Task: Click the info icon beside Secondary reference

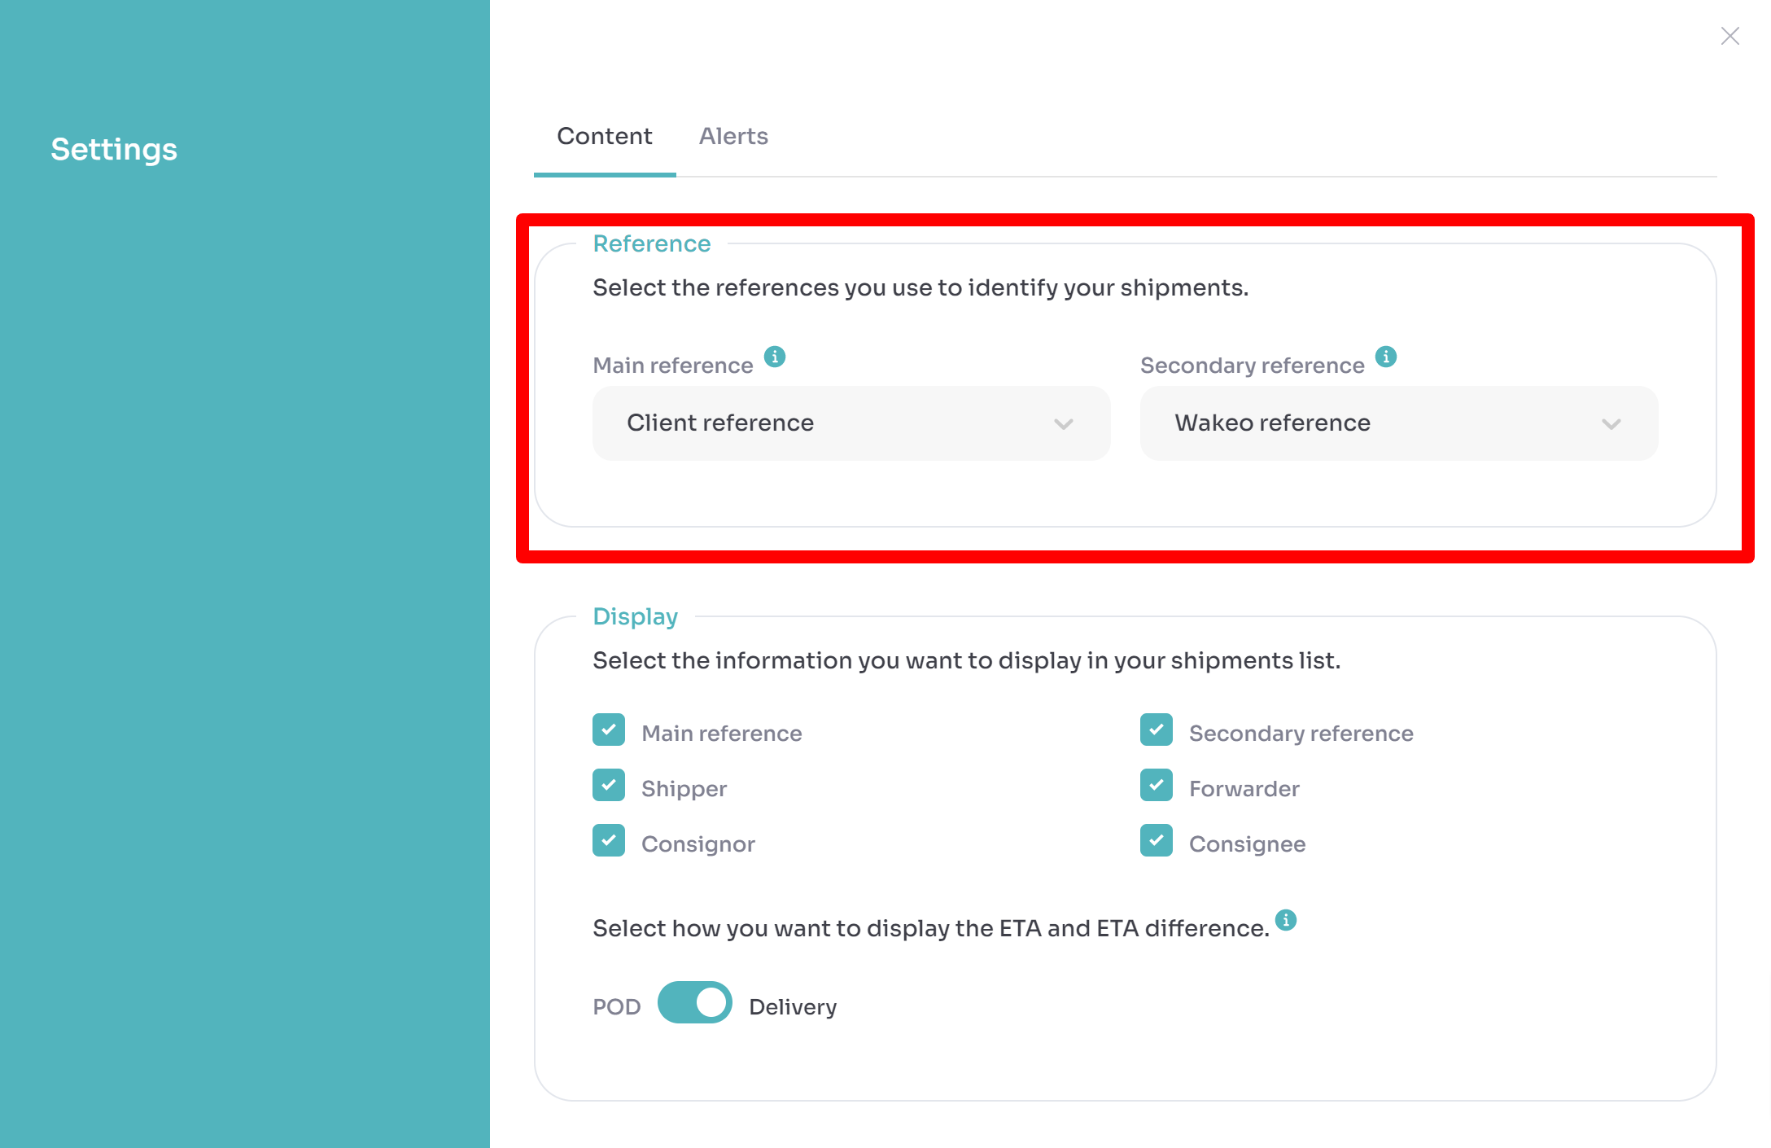Action: 1386,357
